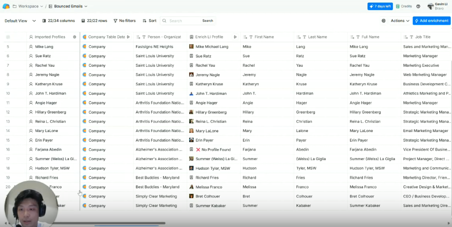The image size is (452, 227).
Task: Click the Add enrichment button
Action: coord(432,21)
